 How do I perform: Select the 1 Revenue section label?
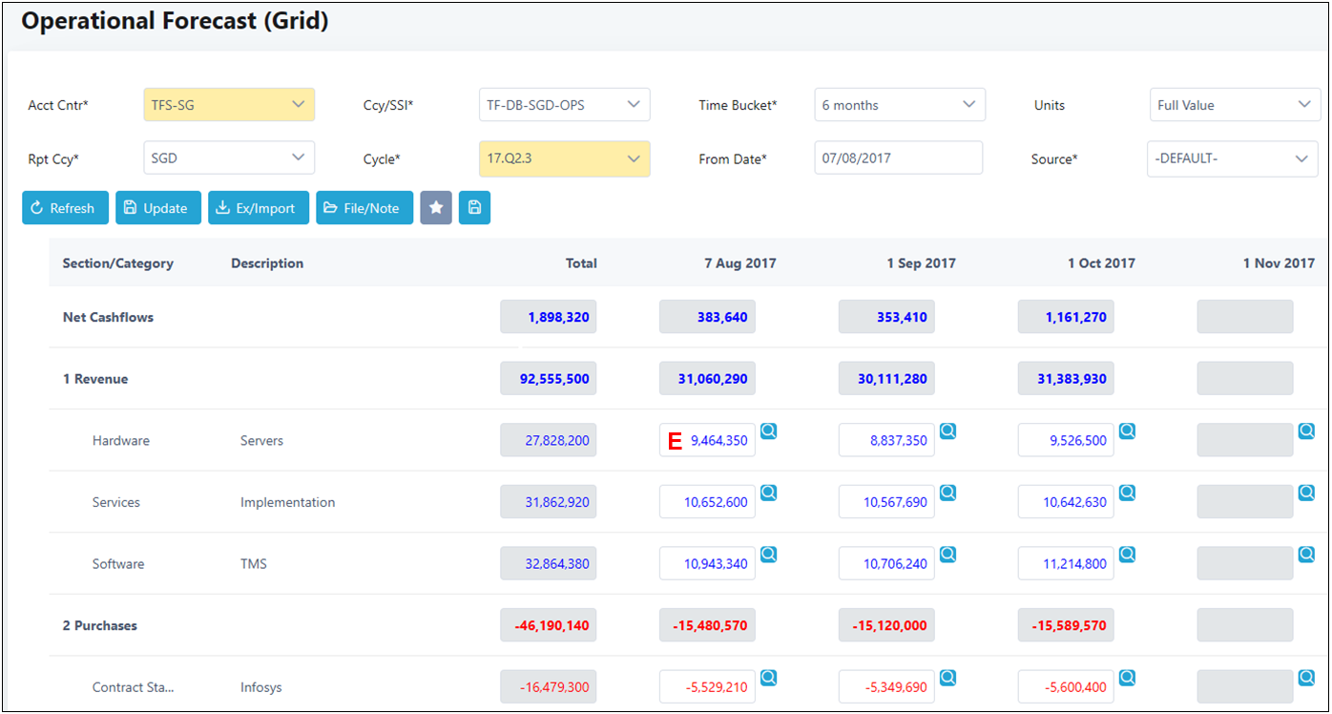click(x=95, y=379)
